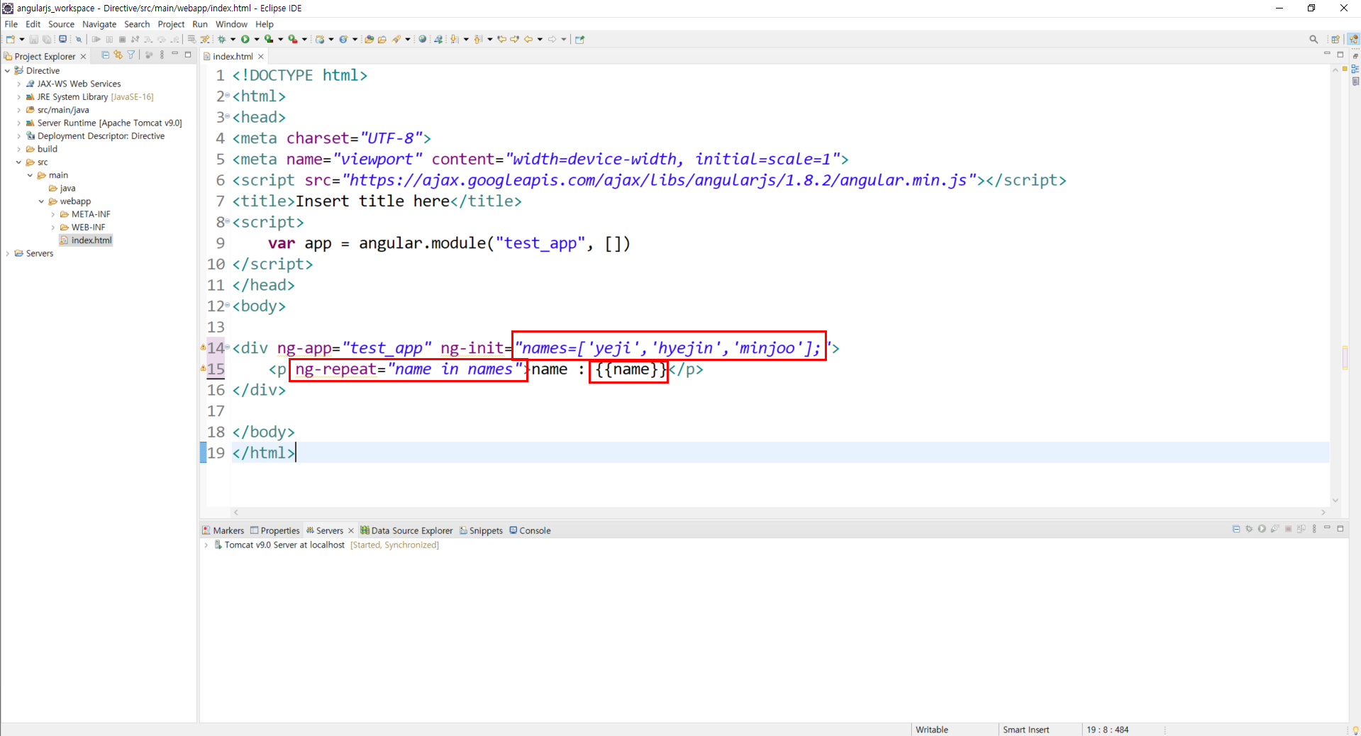Click the Project Explorer filter icon

click(131, 55)
